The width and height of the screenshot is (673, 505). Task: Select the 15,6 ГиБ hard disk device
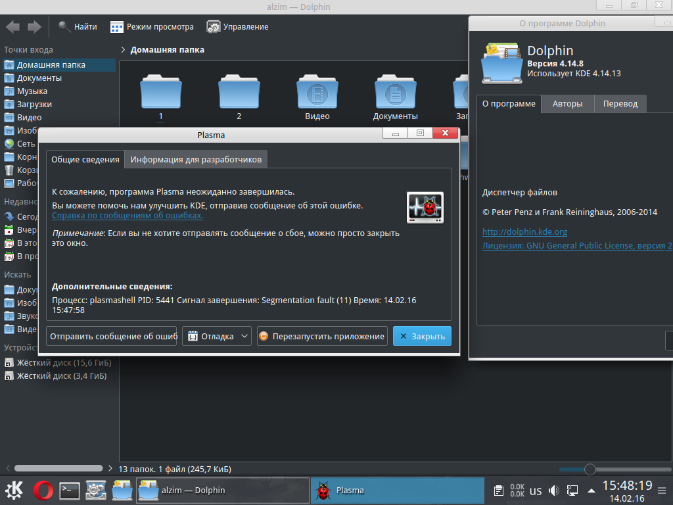point(58,363)
